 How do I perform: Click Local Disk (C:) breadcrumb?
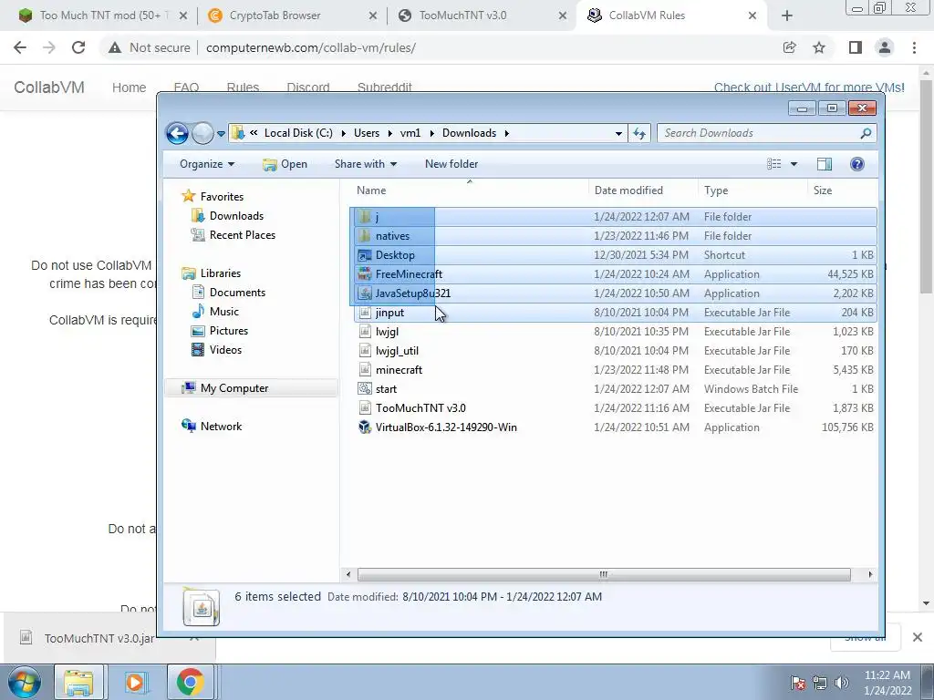click(x=298, y=133)
